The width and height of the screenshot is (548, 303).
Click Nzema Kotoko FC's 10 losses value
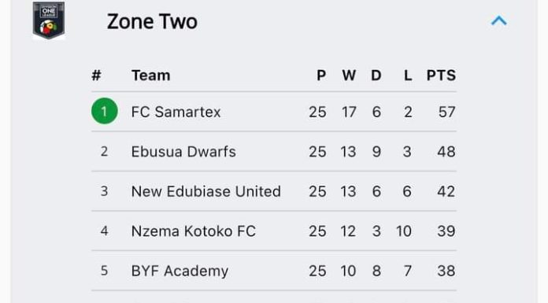point(404,231)
